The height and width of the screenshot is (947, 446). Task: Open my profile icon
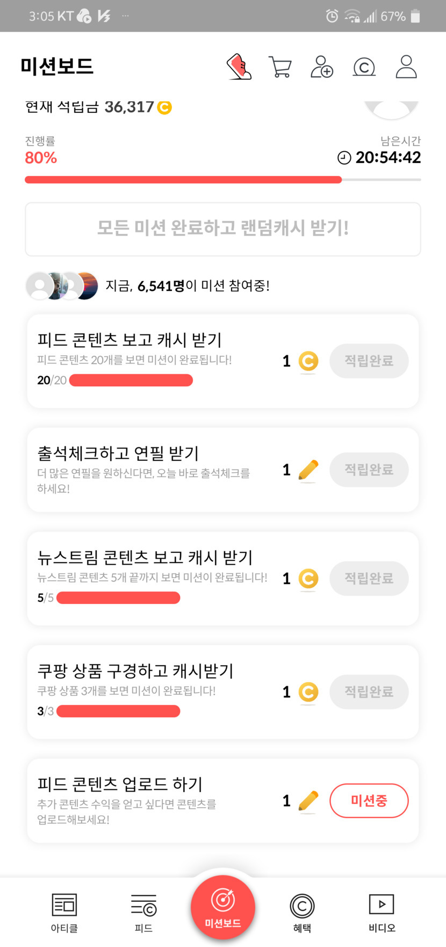[406, 67]
